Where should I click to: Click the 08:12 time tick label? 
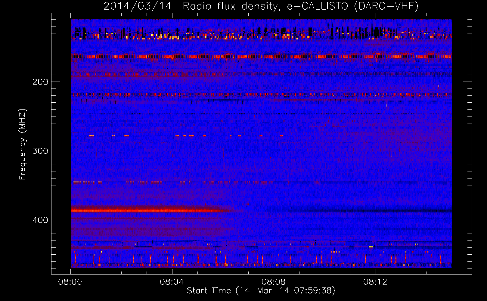(375, 282)
